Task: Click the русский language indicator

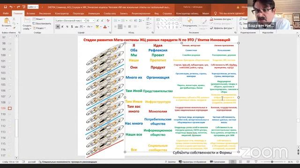Action: (32, 162)
